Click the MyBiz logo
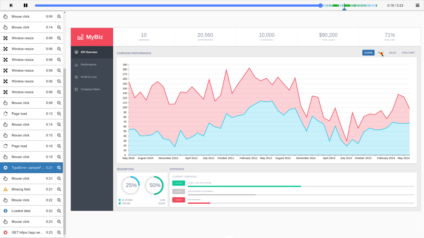The width and height of the screenshot is (424, 238). [90, 37]
